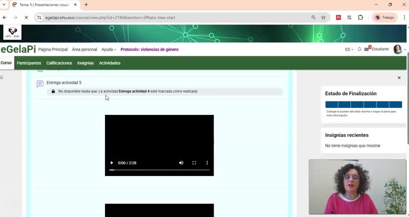Screen dimensions: 409x217
Task: Open the Entrega actividad 5 link
Action: (64, 83)
